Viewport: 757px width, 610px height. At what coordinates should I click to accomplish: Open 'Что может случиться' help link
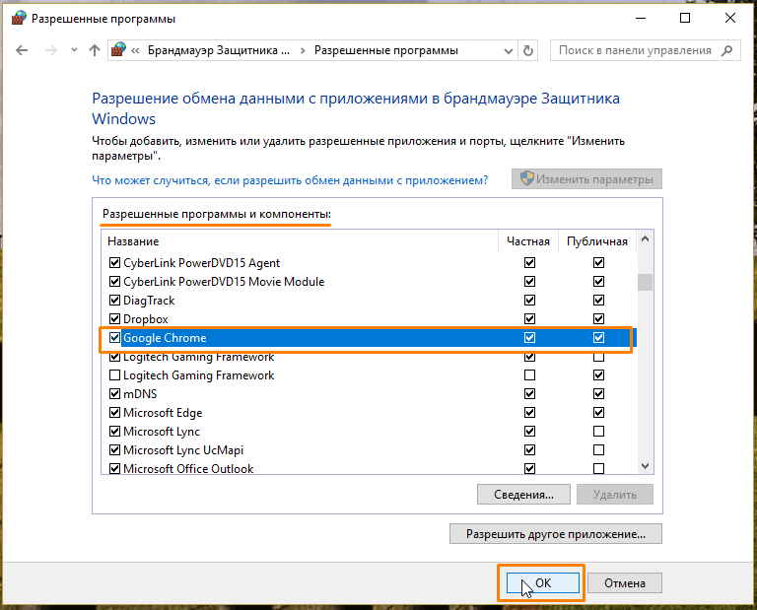click(290, 180)
